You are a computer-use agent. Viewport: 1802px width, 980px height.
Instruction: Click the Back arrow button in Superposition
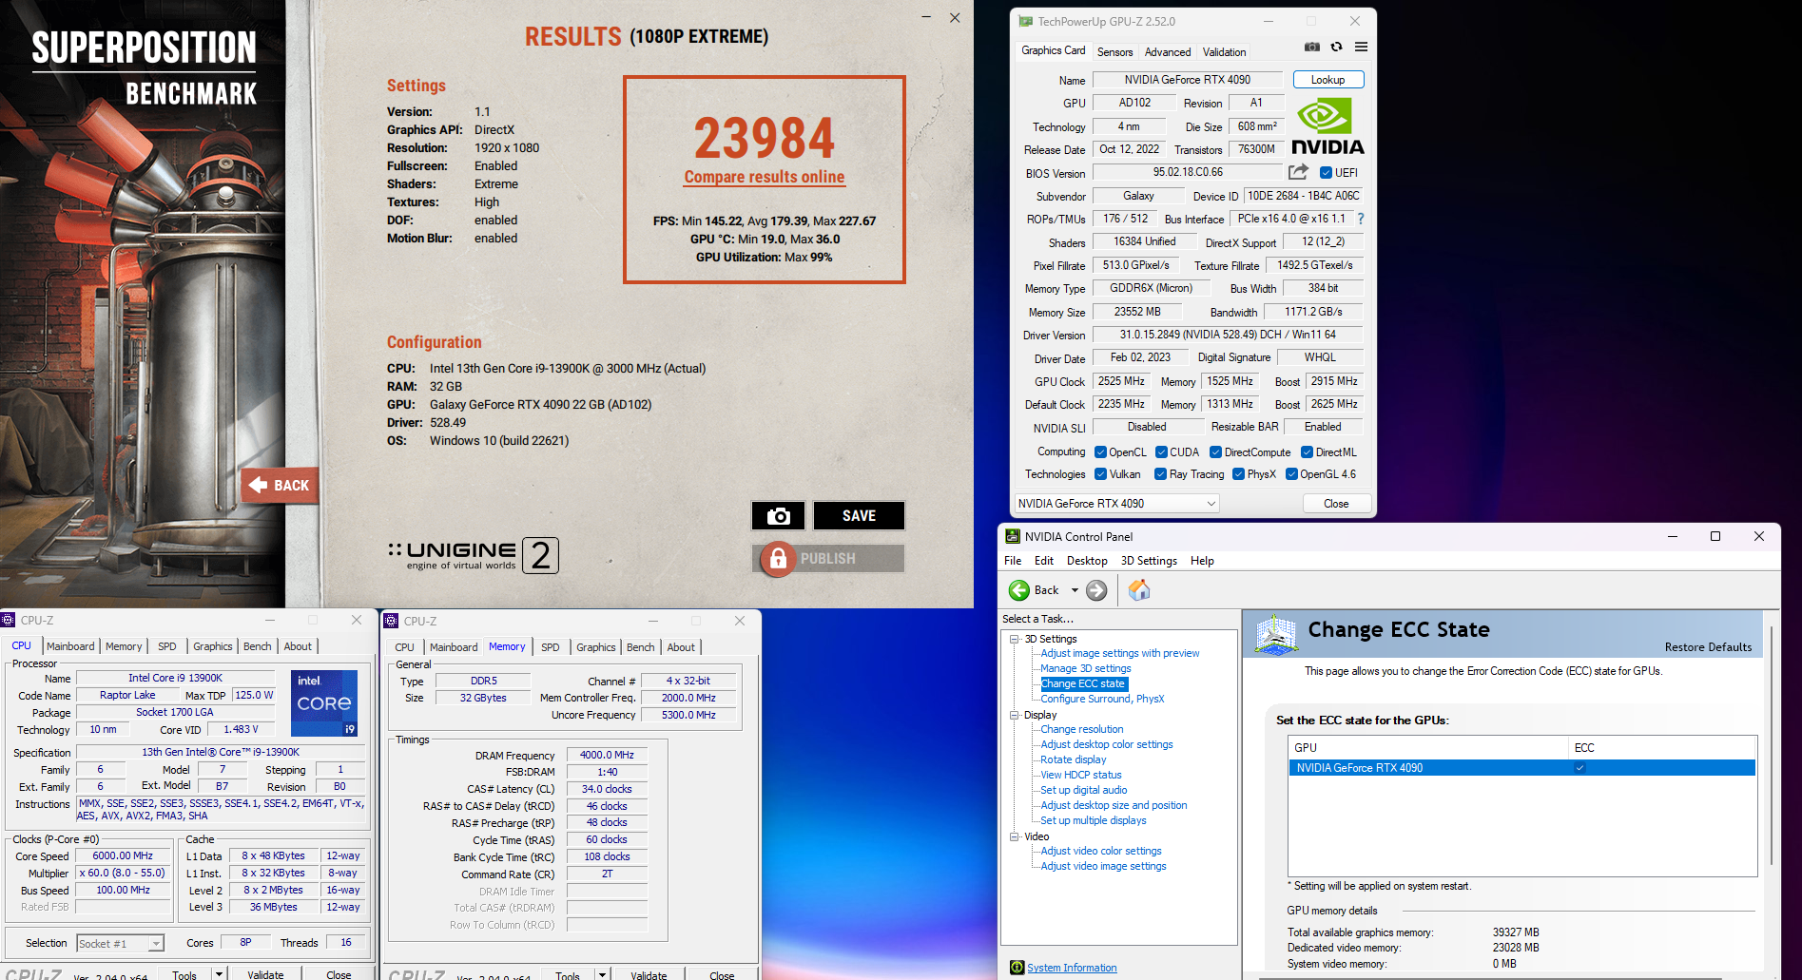[x=279, y=485]
